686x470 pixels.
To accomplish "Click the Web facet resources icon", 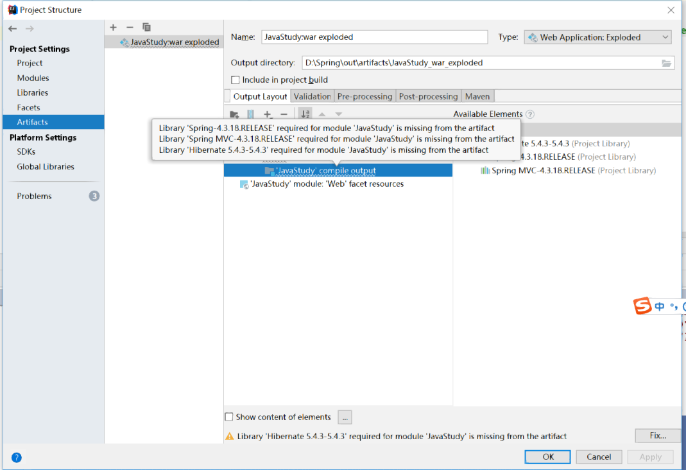I will [x=244, y=184].
